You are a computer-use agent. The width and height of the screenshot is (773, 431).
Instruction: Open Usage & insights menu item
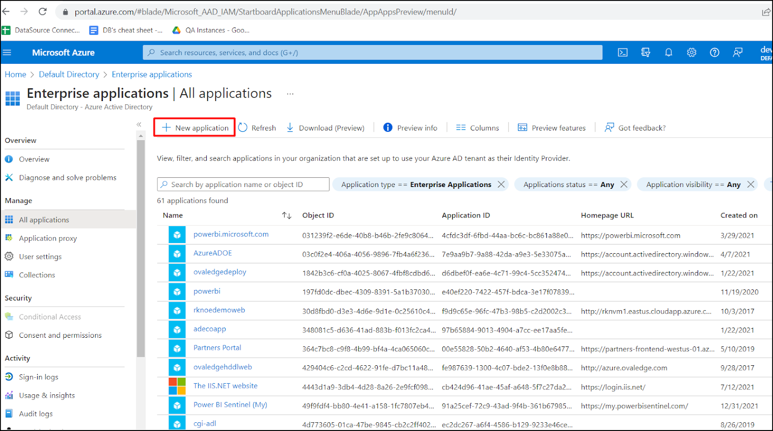click(47, 395)
